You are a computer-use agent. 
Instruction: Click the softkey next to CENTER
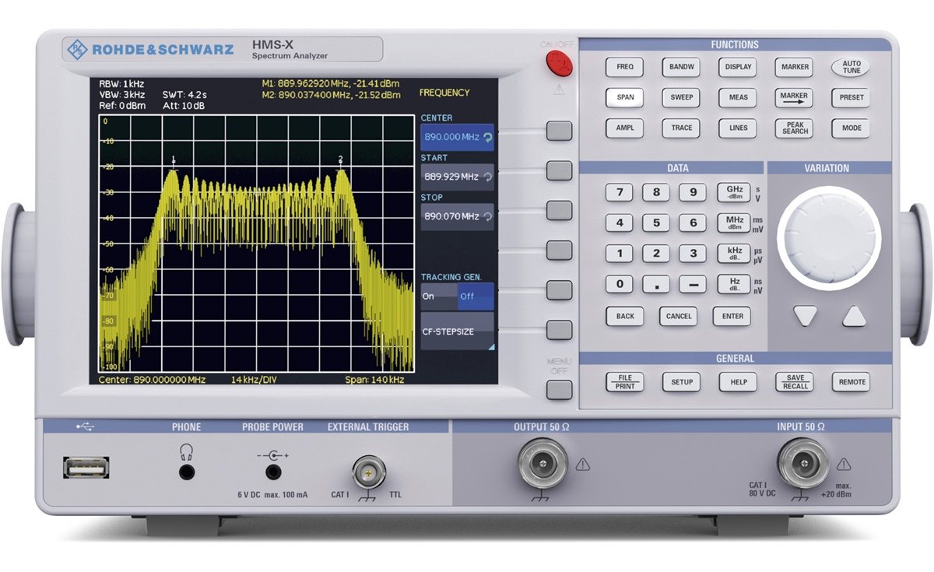pos(559,131)
